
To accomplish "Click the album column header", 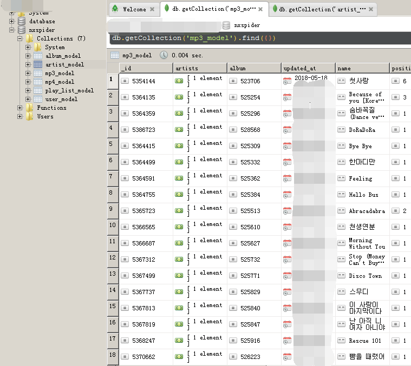I will click(x=255, y=68).
